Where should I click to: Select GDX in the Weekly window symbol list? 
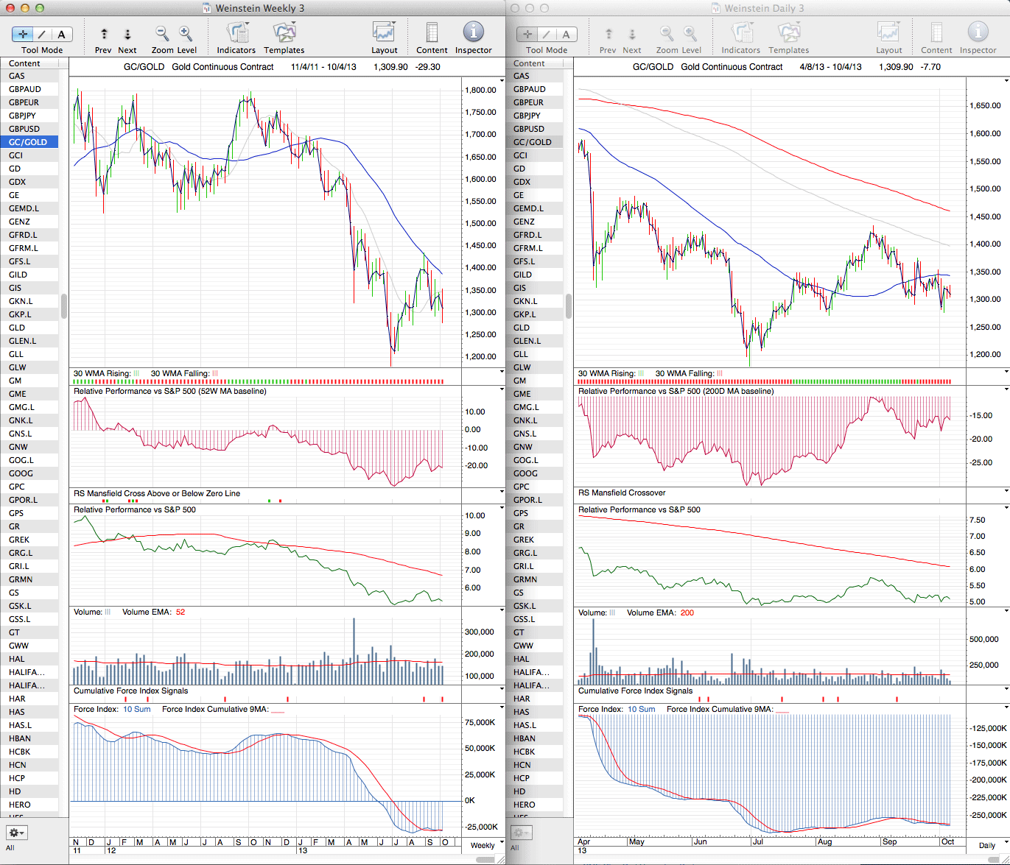pos(18,182)
